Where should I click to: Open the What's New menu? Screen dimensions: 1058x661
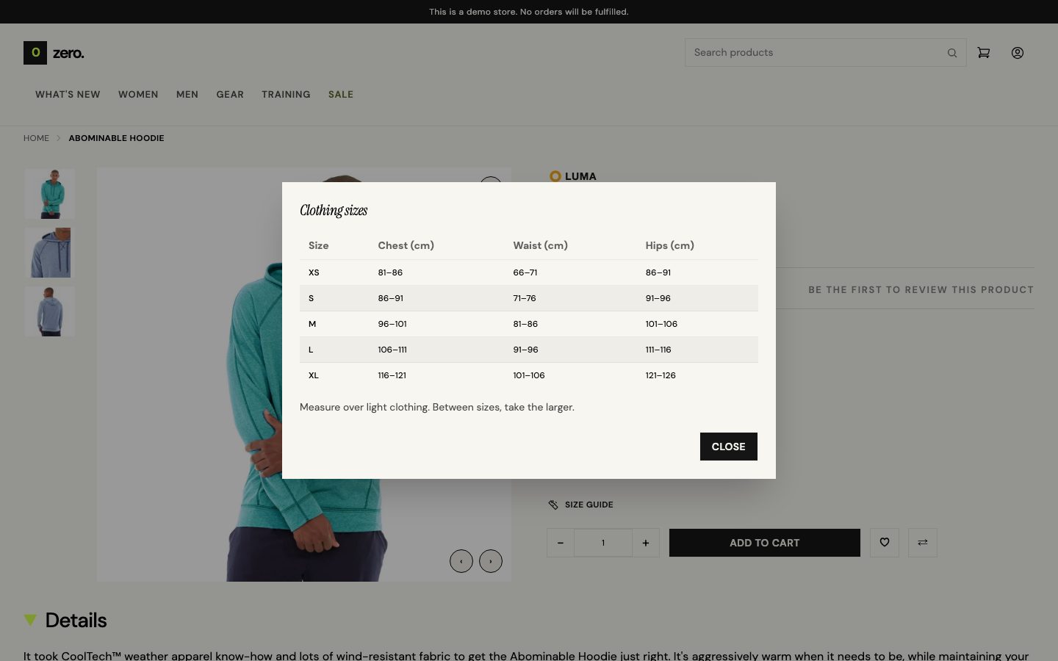(68, 95)
